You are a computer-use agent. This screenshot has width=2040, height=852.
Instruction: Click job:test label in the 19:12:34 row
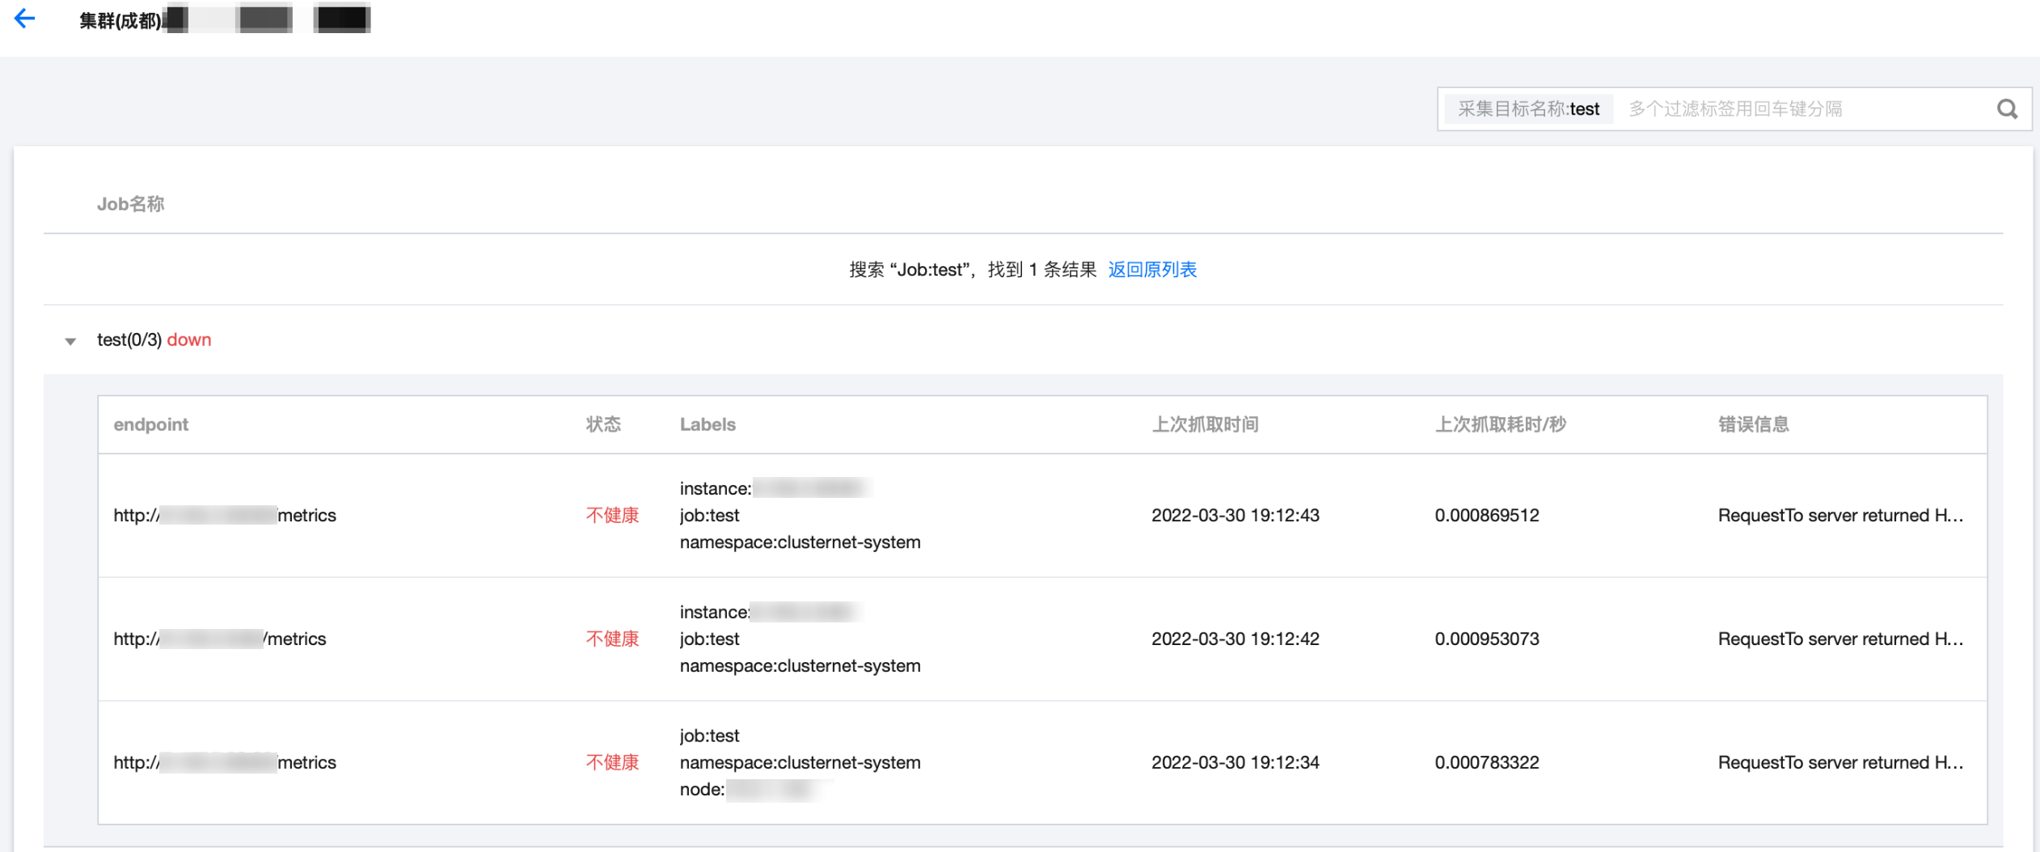(x=709, y=736)
